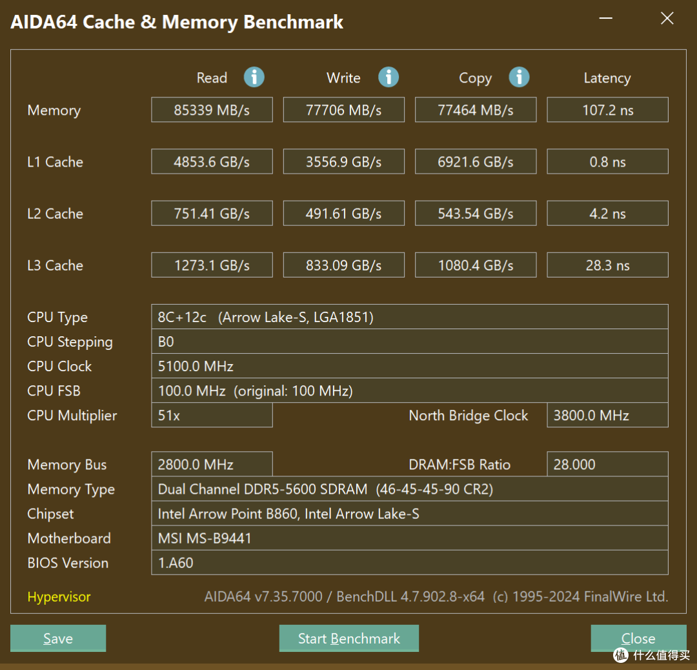Click North Bridge Clock field 3800.0 MHz
The height and width of the screenshot is (670, 697).
click(x=608, y=415)
